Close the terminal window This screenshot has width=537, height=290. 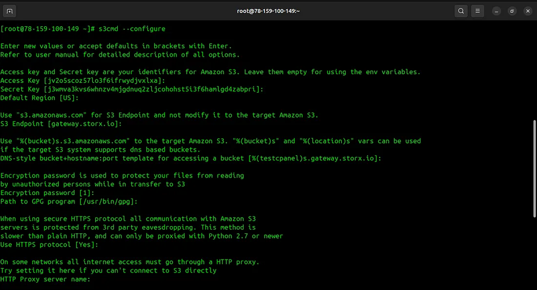click(x=525, y=11)
